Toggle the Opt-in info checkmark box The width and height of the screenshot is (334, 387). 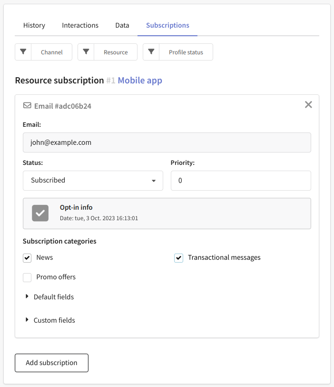40,213
